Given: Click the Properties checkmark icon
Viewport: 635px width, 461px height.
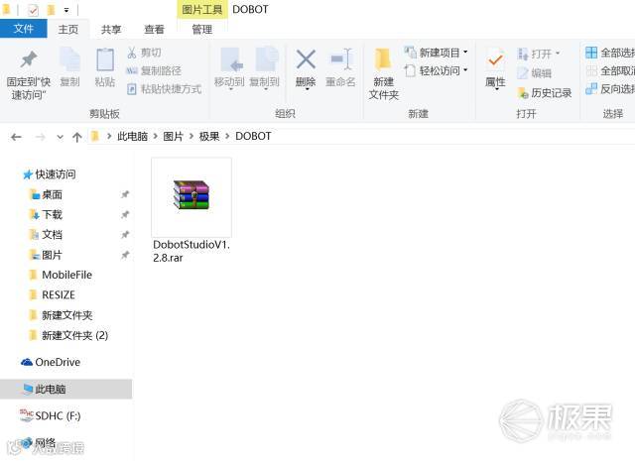Looking at the screenshot, I should 495,60.
